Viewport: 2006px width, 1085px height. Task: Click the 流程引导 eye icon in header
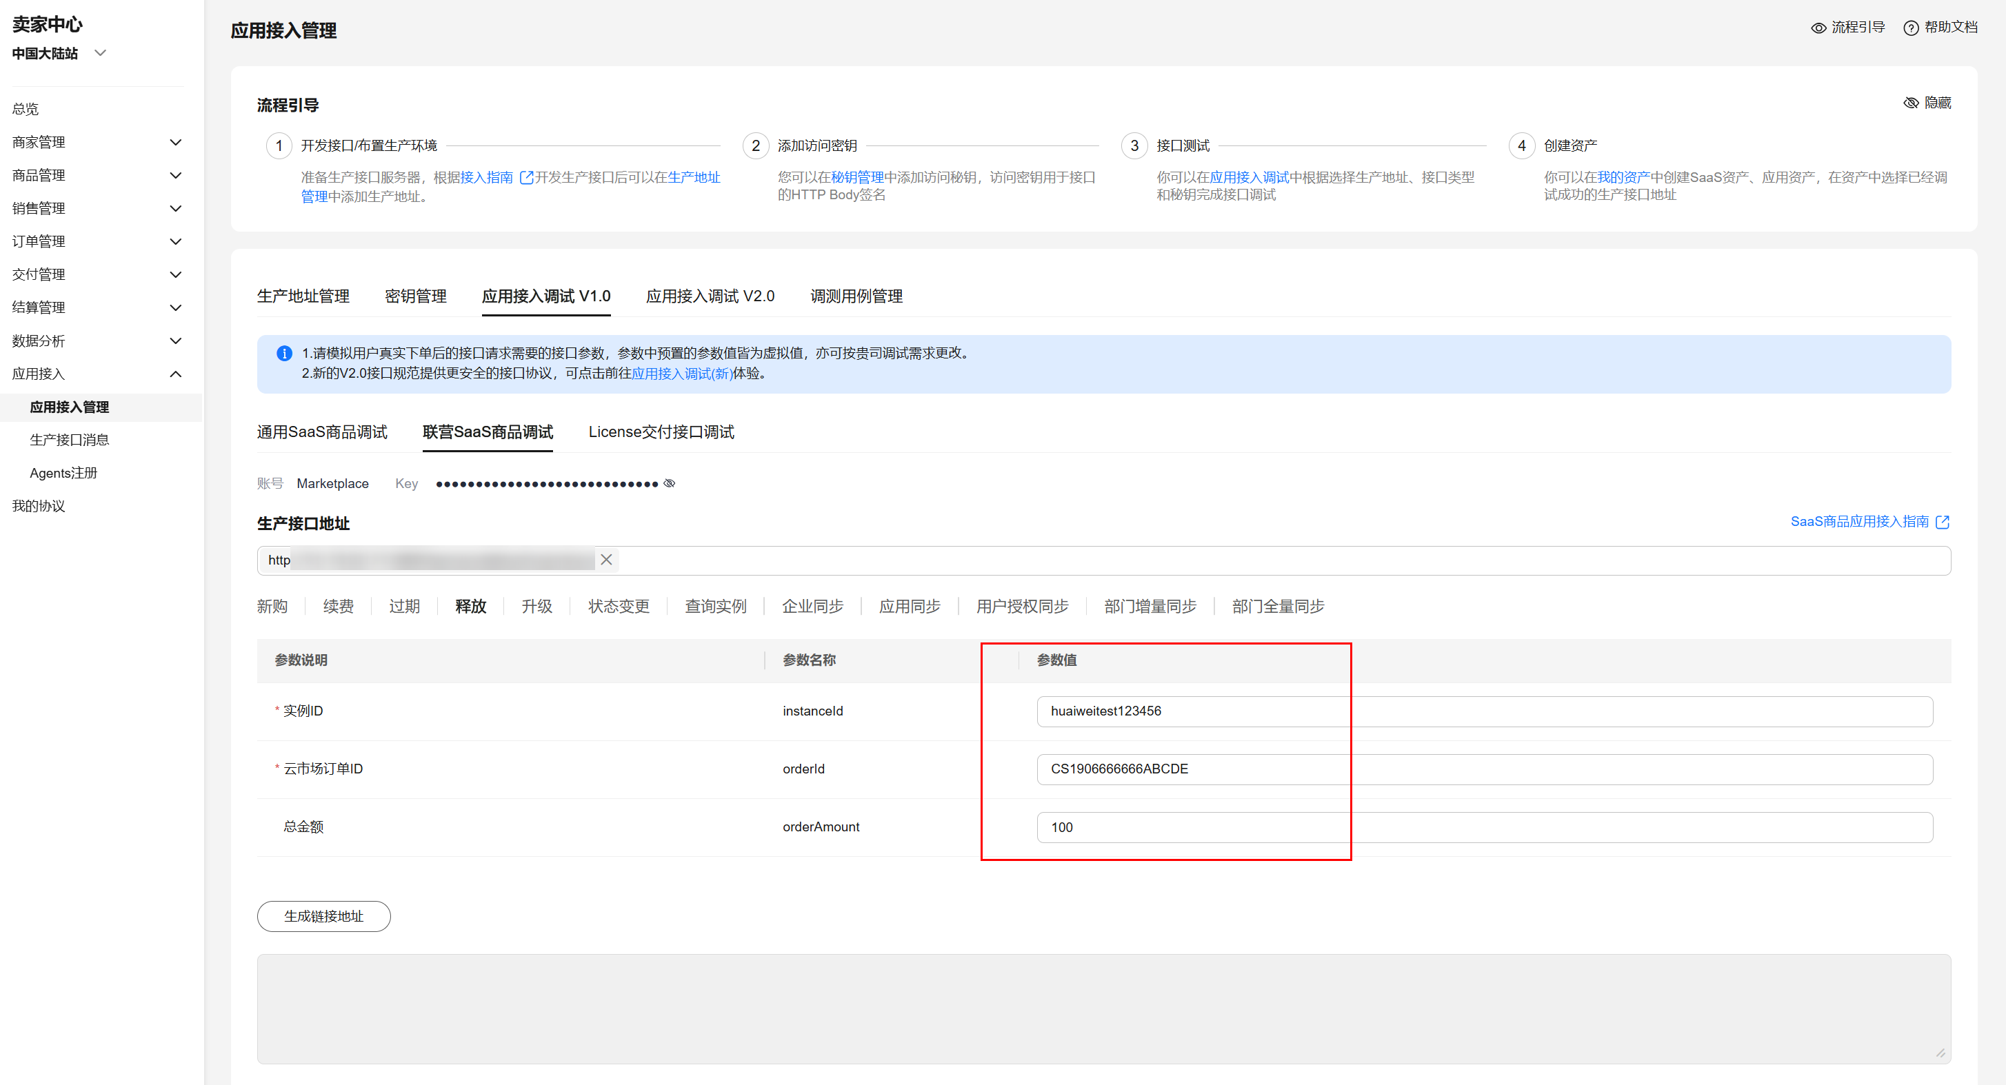click(x=1818, y=28)
